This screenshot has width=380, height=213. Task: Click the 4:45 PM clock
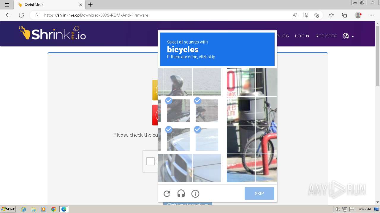[365, 209]
